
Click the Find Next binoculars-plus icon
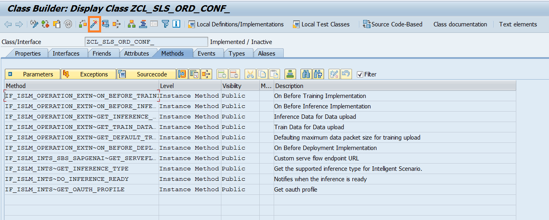point(318,74)
